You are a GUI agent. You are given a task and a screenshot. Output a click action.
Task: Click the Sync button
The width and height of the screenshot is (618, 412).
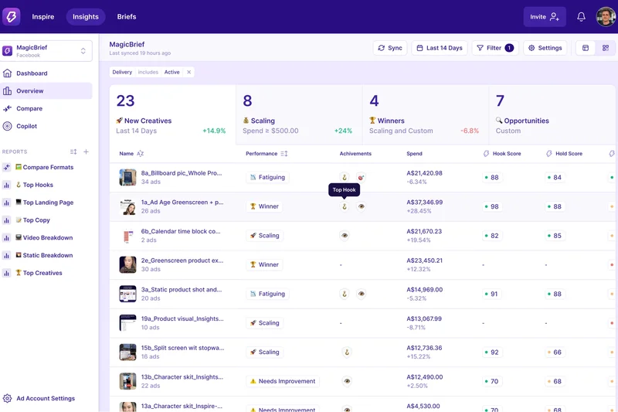click(x=390, y=48)
